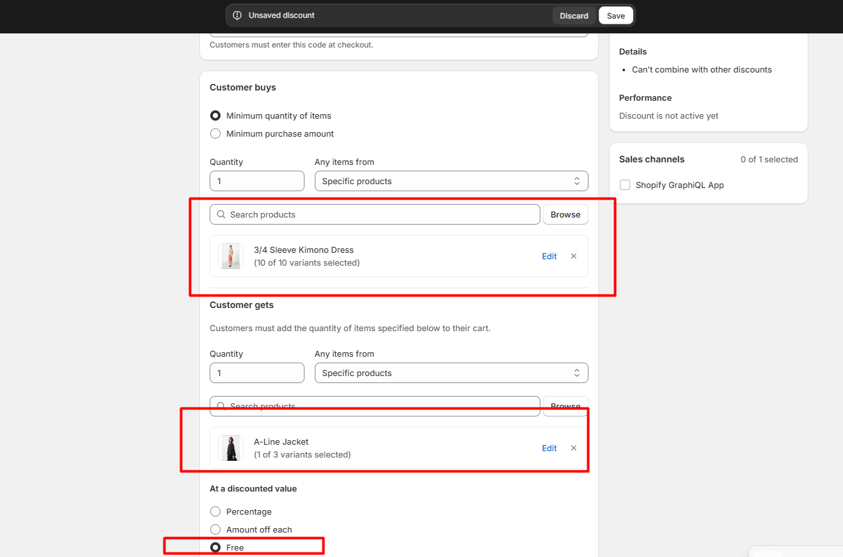843x557 pixels.
Task: Choose Percentage discounted value
Action: 215,511
